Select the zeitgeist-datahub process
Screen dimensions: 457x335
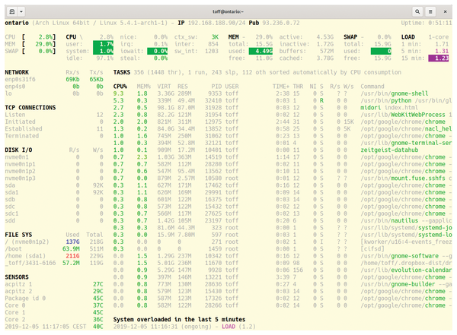(x=282, y=150)
